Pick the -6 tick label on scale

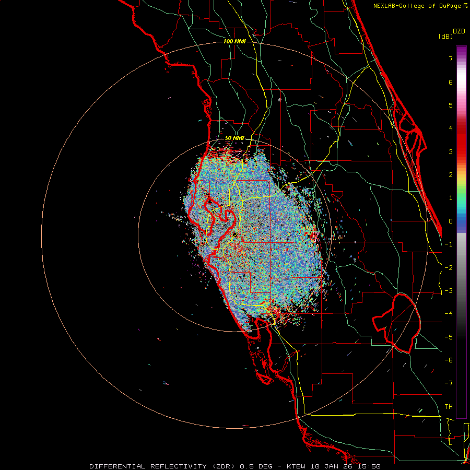(449, 360)
